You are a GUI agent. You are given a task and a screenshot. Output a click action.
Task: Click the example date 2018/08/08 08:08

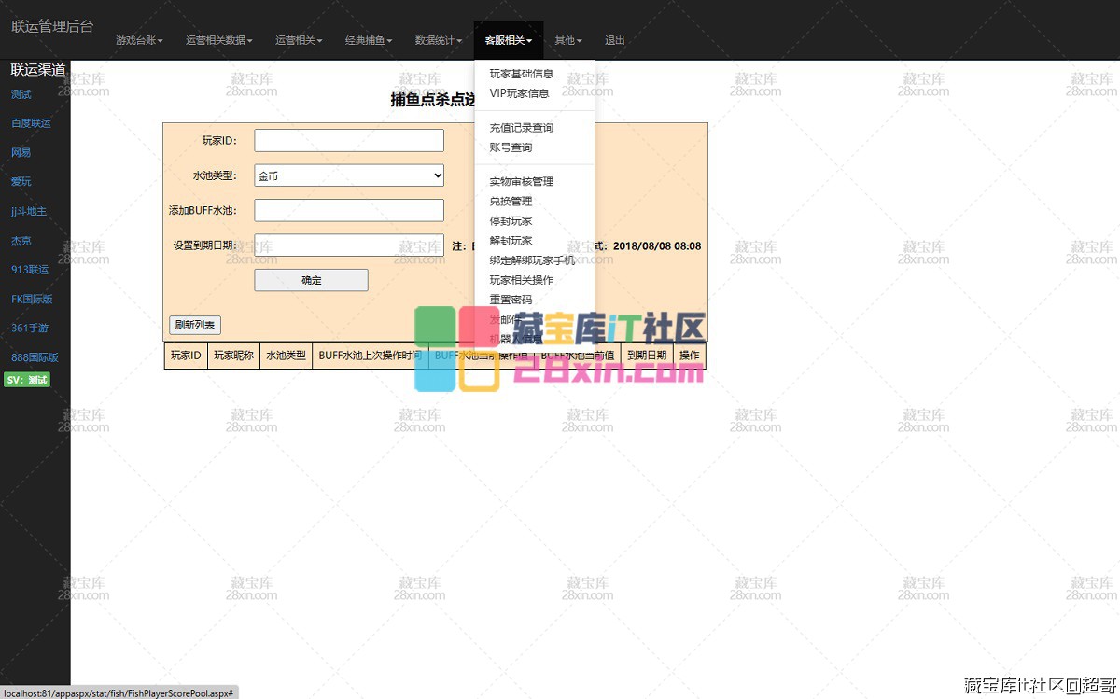657,246
